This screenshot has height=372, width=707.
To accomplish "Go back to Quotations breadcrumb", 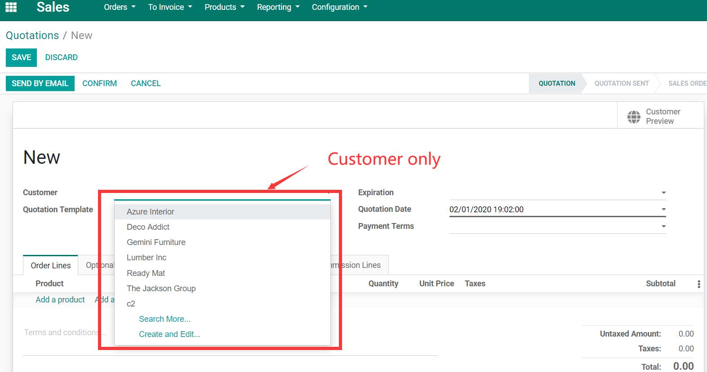I will click(x=32, y=35).
